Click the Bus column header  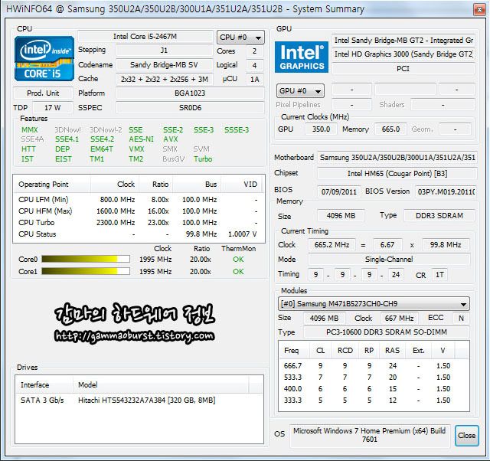197,184
